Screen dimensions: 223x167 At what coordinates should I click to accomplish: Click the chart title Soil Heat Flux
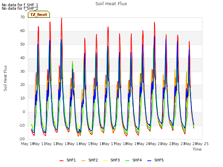pyautogui.click(x=111, y=4)
